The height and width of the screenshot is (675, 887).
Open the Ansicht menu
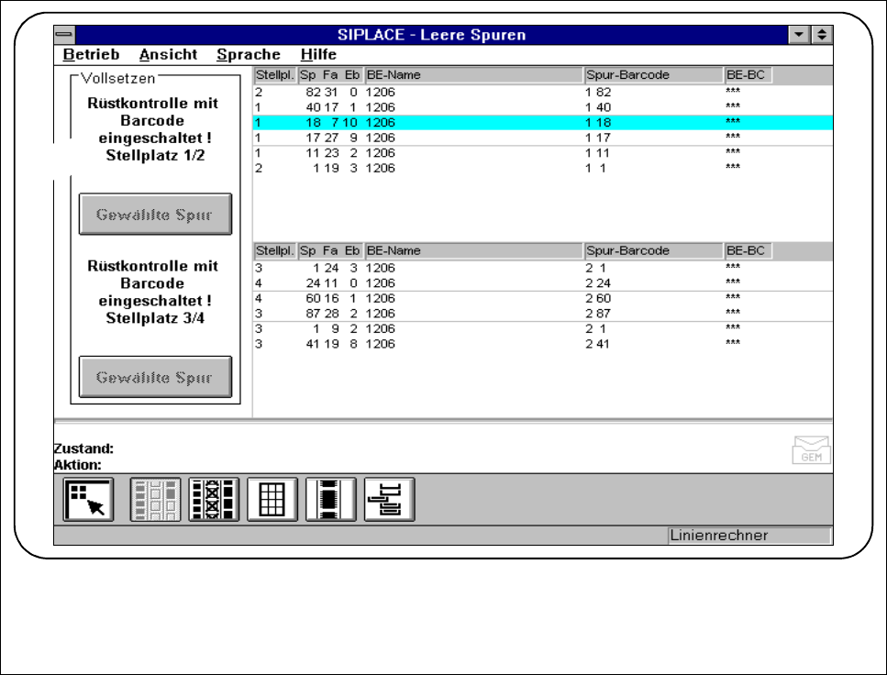coord(168,55)
